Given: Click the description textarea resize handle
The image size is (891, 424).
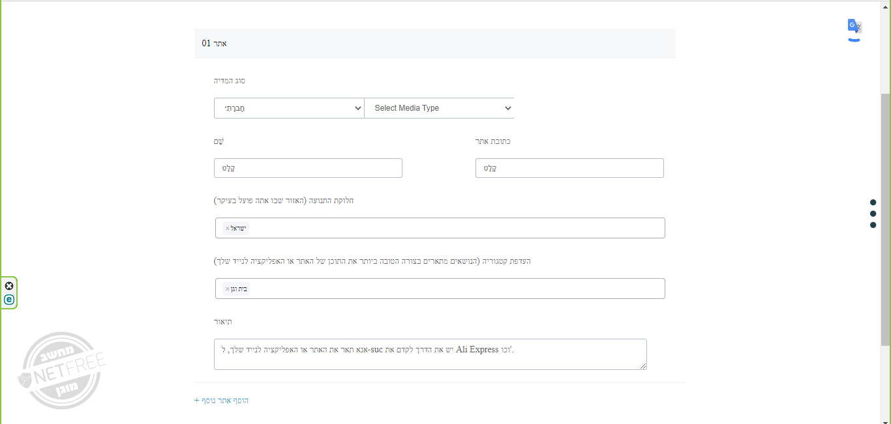Looking at the screenshot, I should tap(643, 366).
